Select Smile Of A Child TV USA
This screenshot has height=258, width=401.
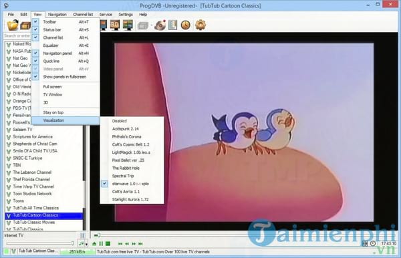44,151
